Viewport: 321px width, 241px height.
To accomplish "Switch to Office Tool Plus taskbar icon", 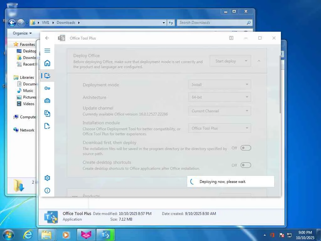I will coord(105,235).
